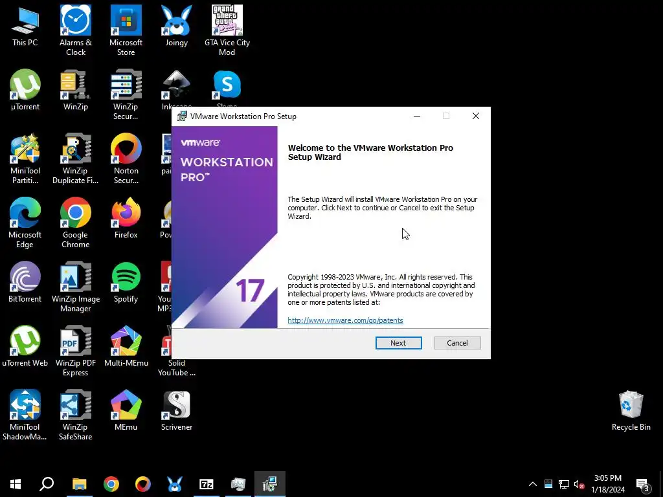Image resolution: width=663 pixels, height=497 pixels.
Task: Cancel the VMware Workstation Pro setup
Action: 457,343
